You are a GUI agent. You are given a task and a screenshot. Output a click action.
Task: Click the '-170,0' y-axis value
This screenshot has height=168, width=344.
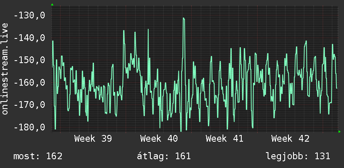tap(29, 105)
